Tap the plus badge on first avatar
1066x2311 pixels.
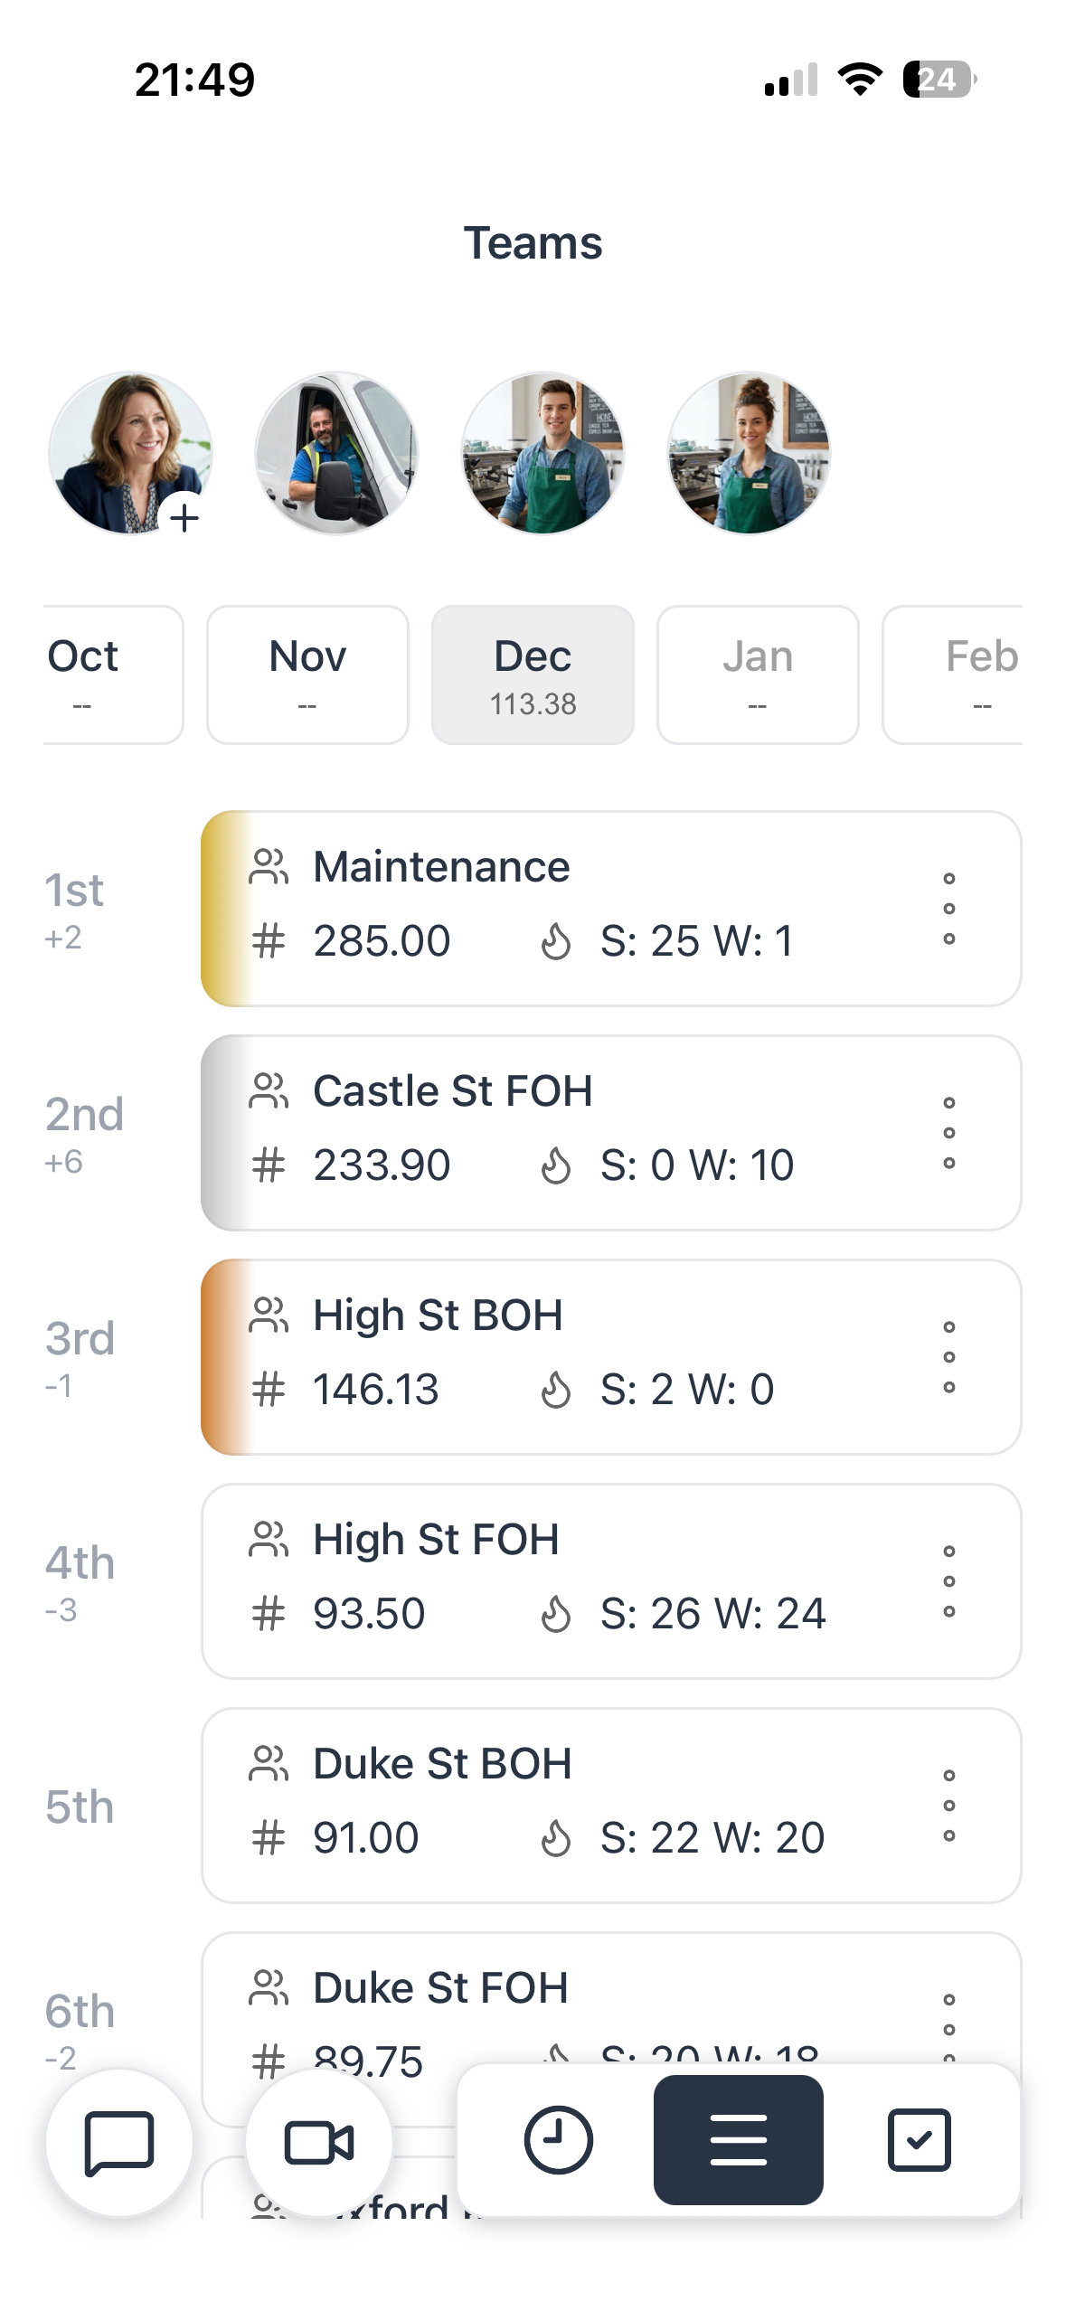click(x=184, y=518)
